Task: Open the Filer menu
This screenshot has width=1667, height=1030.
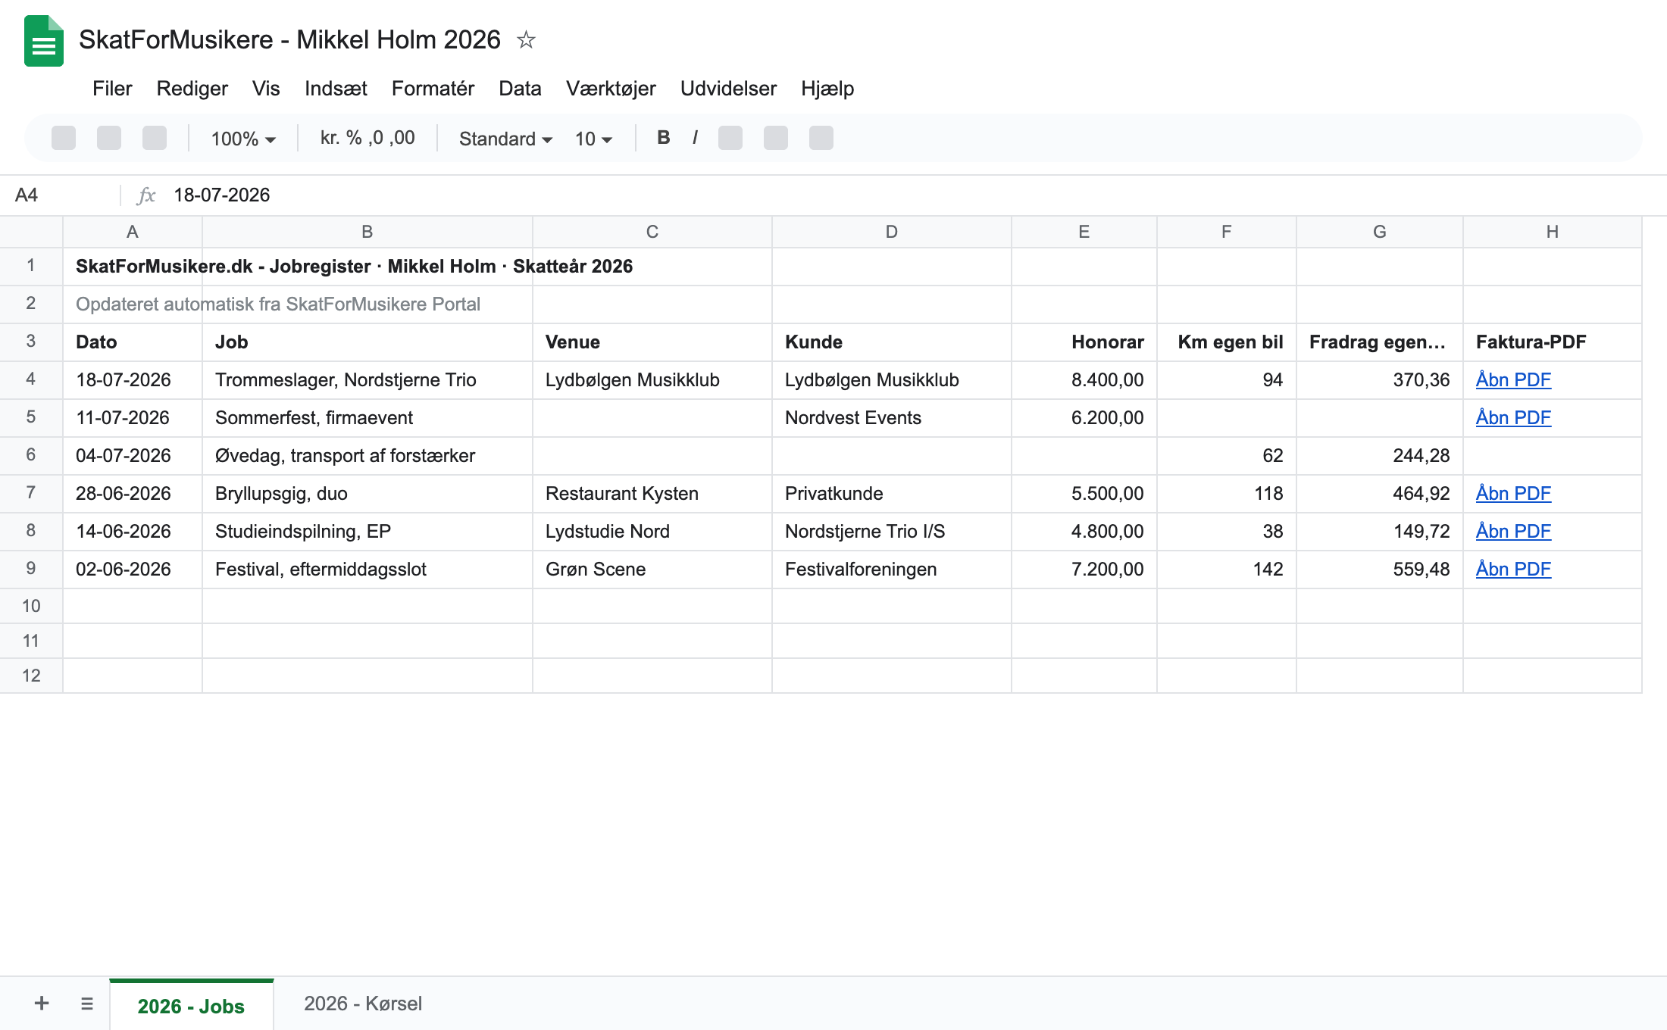Action: point(112,89)
